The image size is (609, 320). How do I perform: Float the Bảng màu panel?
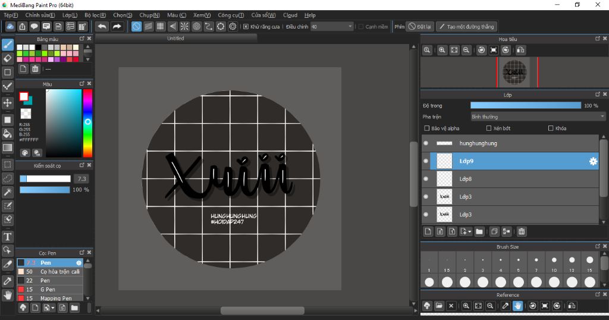(82, 39)
